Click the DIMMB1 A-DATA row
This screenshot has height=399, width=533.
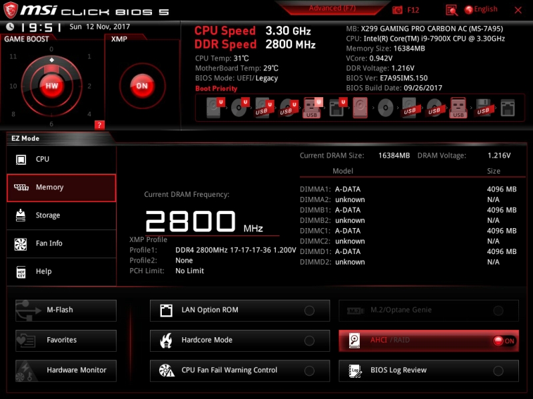(408, 210)
